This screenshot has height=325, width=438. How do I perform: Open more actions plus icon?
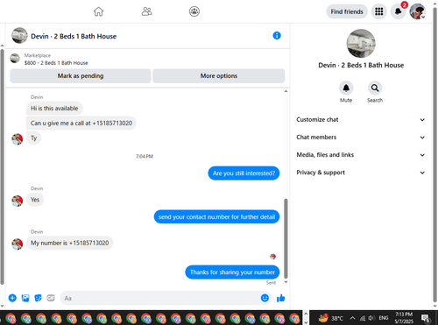coord(12,298)
